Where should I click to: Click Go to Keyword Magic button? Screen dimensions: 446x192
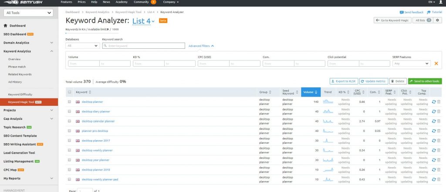[x=392, y=20]
